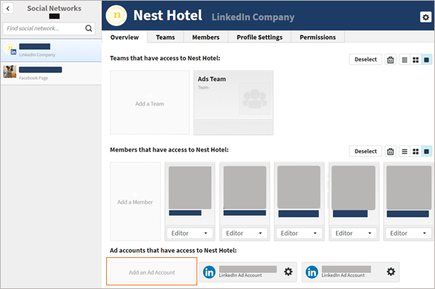Screen dimensions: 435x289
Task: Go to the Permissions tab
Action: pyautogui.click(x=318, y=37)
